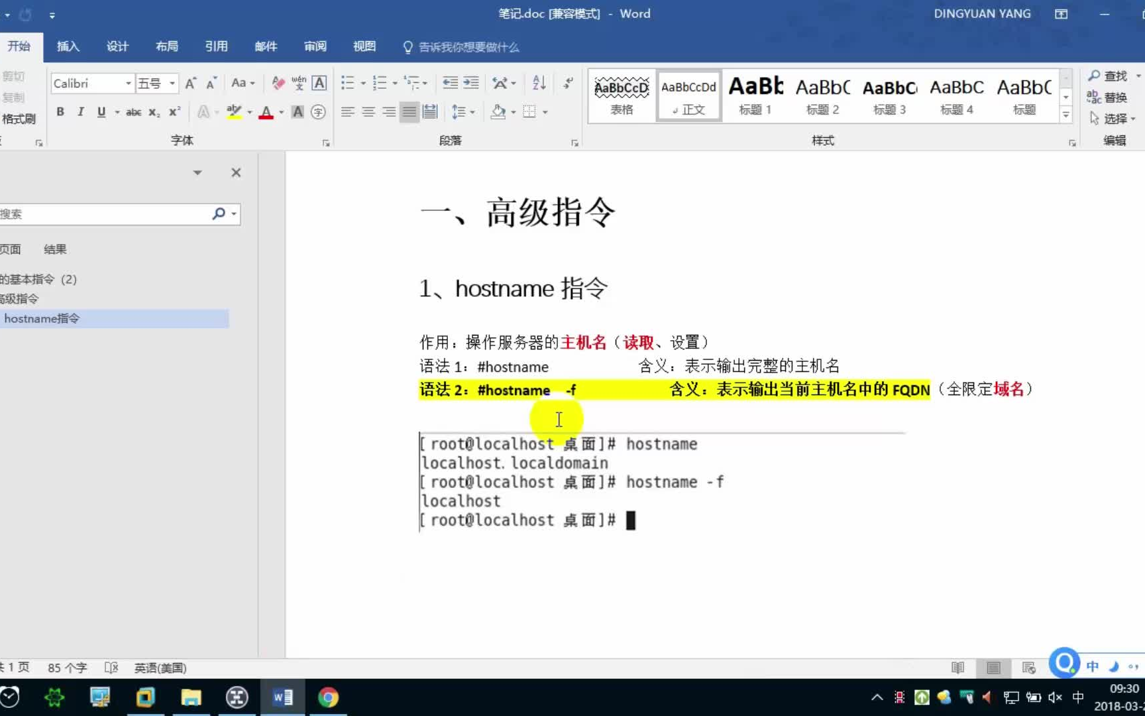Launch Chrome from the taskbar
This screenshot has height=716, width=1145.
click(328, 697)
